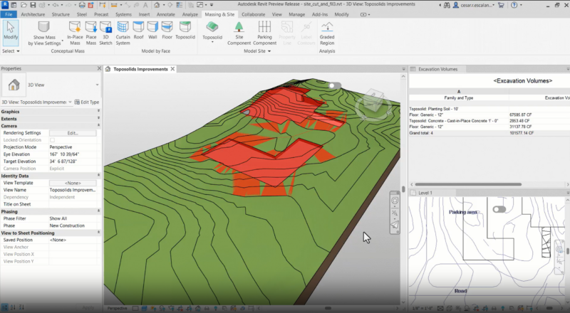Switch to the Add-Ins ribbon tab
Screen dimensions: 570x313
pyautogui.click(x=320, y=14)
